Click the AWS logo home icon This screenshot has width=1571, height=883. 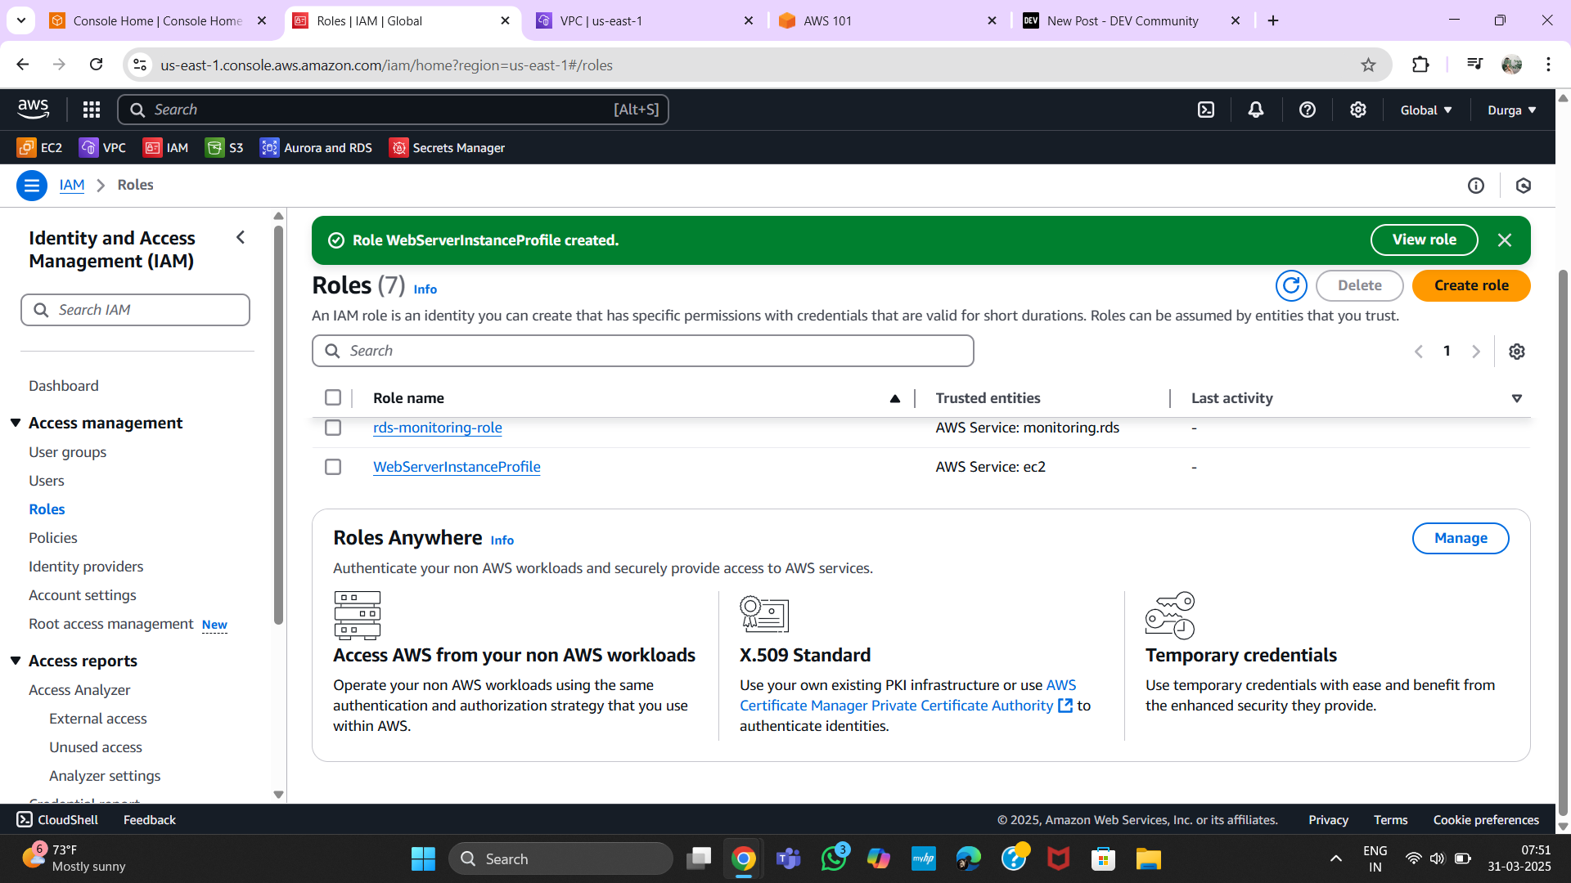34,109
